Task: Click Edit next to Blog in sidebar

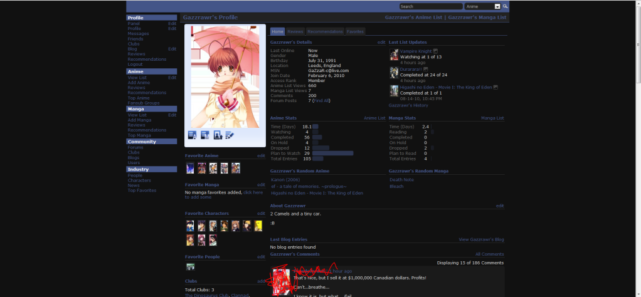Action: (x=172, y=49)
